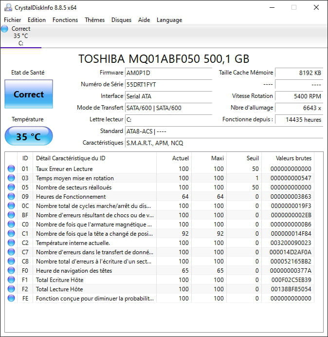The width and height of the screenshot is (328, 337).
Task: Click status orb next to Total Ecriture Hôte
Action: pyautogui.click(x=11, y=280)
